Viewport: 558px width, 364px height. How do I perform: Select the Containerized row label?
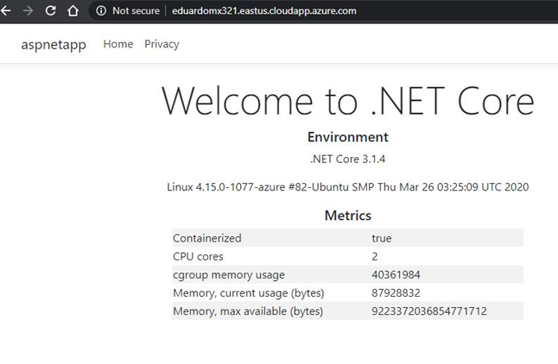click(207, 238)
